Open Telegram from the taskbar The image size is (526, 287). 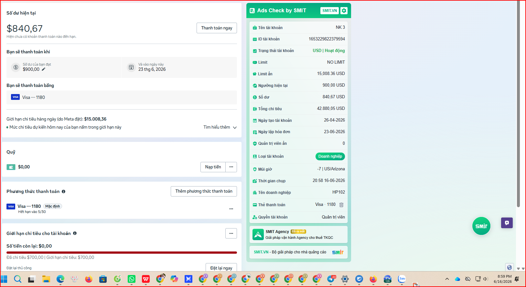pyautogui.click(x=331, y=279)
